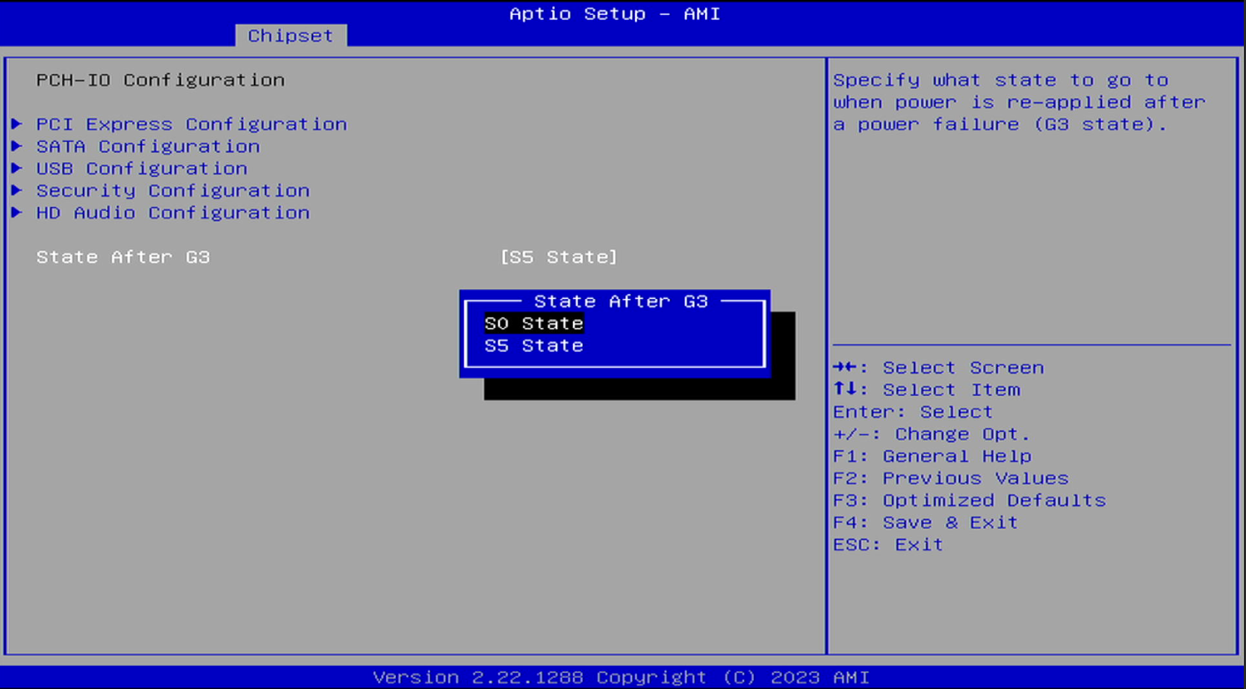Open the [S5 State] value selector
This screenshot has height=689, width=1246.
click(557, 257)
